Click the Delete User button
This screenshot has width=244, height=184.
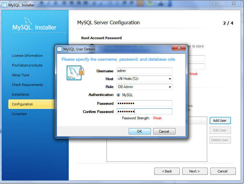point(220,140)
